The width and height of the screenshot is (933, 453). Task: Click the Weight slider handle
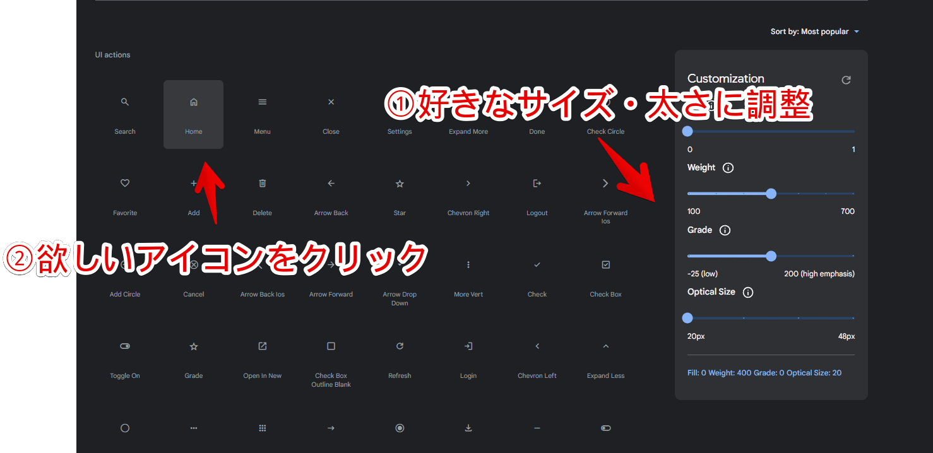pos(771,194)
